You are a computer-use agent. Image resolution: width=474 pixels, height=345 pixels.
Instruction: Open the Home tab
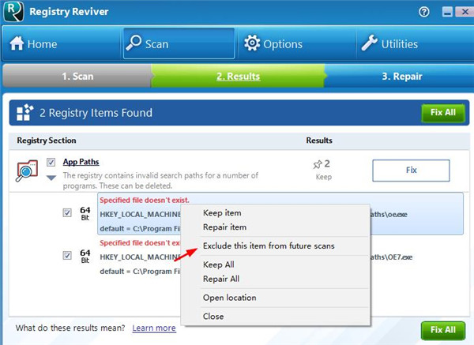(62, 43)
